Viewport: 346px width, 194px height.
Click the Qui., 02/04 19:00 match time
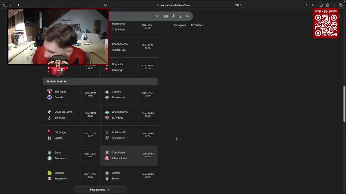pyautogui.click(x=148, y=47)
